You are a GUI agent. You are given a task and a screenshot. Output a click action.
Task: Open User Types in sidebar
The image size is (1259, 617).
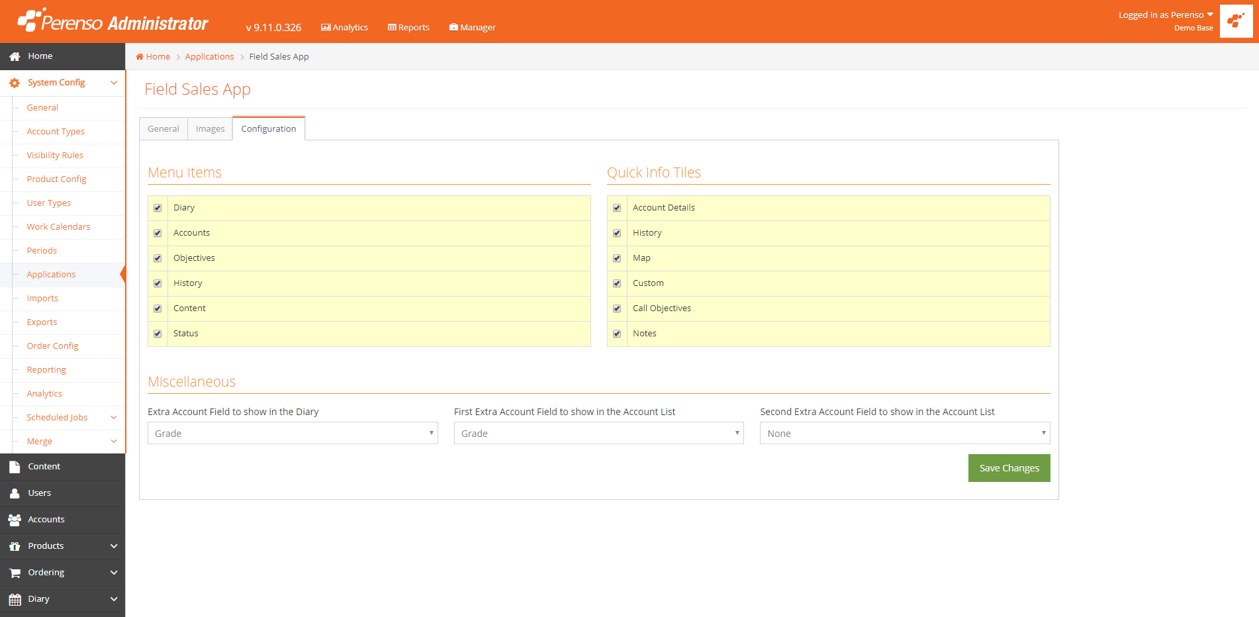[49, 203]
